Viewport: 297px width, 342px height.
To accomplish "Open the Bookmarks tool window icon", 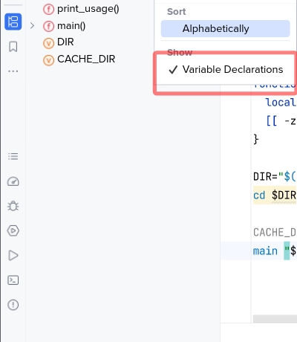I will tap(13, 47).
